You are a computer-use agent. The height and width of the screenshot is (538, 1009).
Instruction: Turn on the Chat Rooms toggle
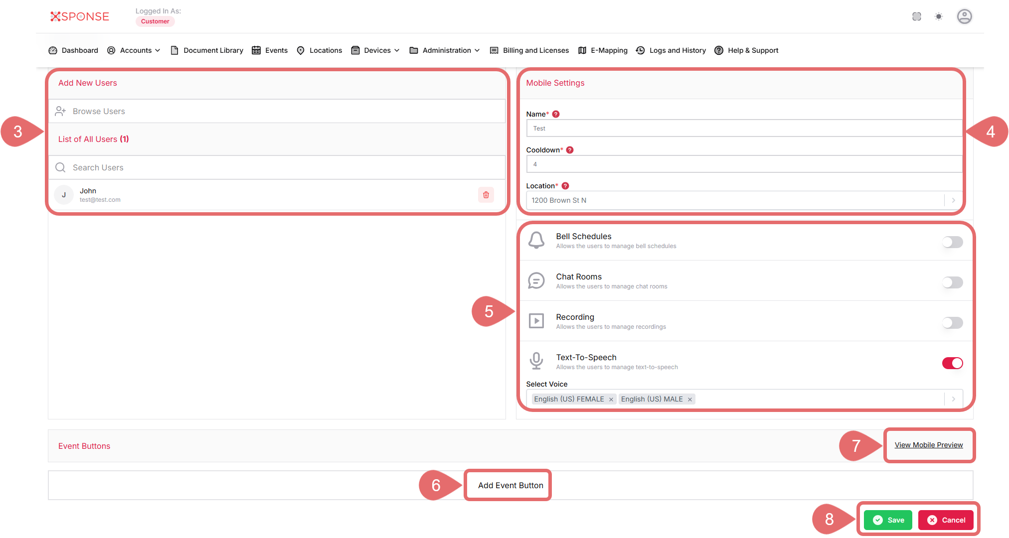point(952,282)
